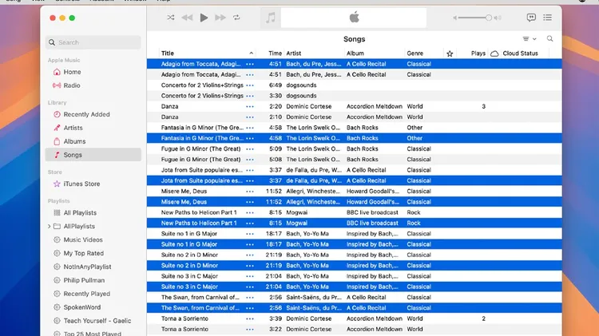Screen dimensions: 599x336
Task: Click the music note artwork placeholder
Action: coord(271,18)
